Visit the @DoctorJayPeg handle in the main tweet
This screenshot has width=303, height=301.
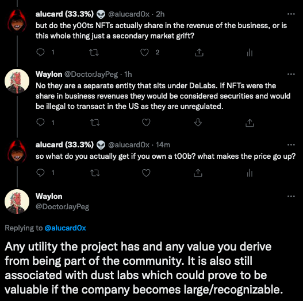[62, 207]
